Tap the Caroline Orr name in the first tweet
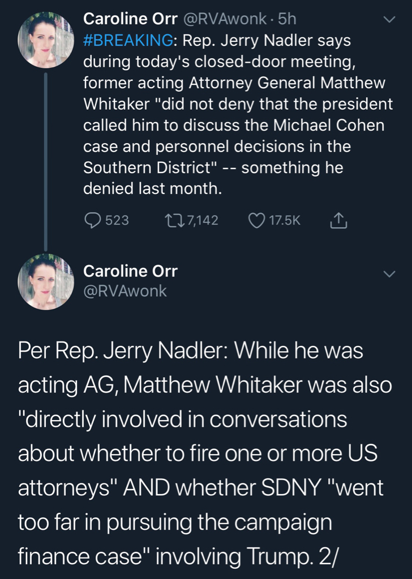The image size is (412, 579). [x=130, y=19]
